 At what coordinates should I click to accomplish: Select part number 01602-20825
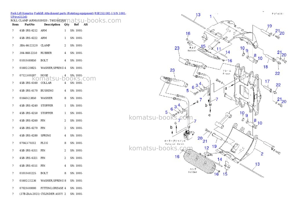pyautogui.click(x=28, y=68)
